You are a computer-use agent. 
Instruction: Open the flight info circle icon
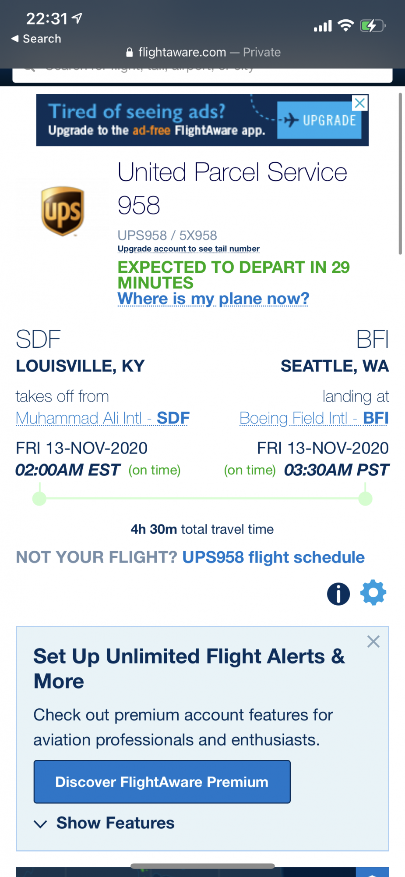pos(338,594)
